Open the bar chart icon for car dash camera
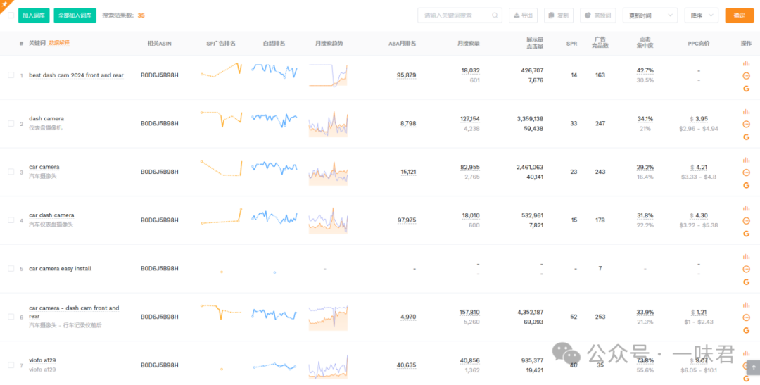This screenshot has height=385, width=760. (x=746, y=208)
